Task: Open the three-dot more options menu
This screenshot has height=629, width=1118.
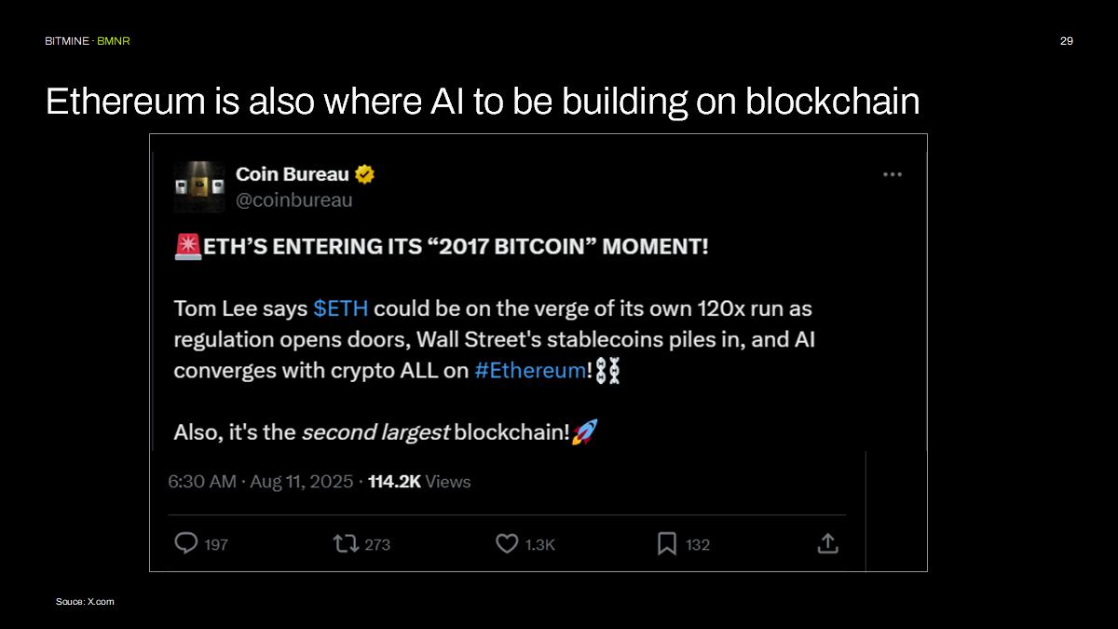Action: pyautogui.click(x=893, y=174)
